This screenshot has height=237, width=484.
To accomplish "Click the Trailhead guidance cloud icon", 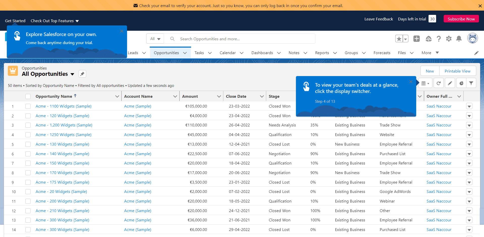I will coord(429,39).
